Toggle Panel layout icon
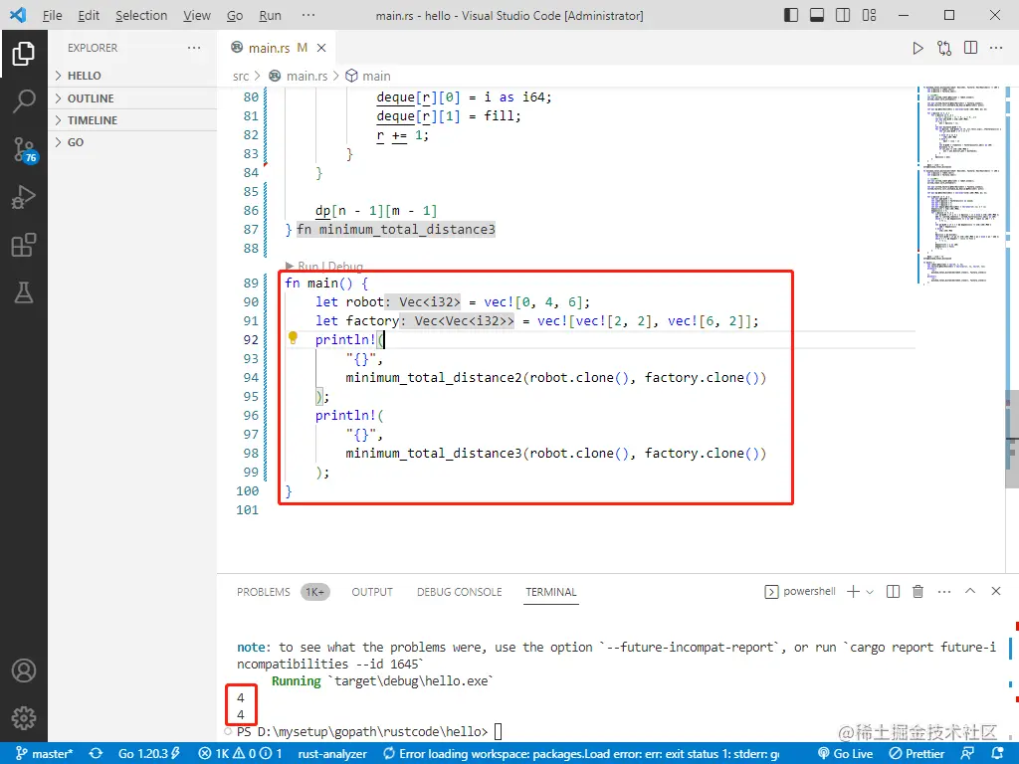The width and height of the screenshot is (1019, 764). [817, 15]
